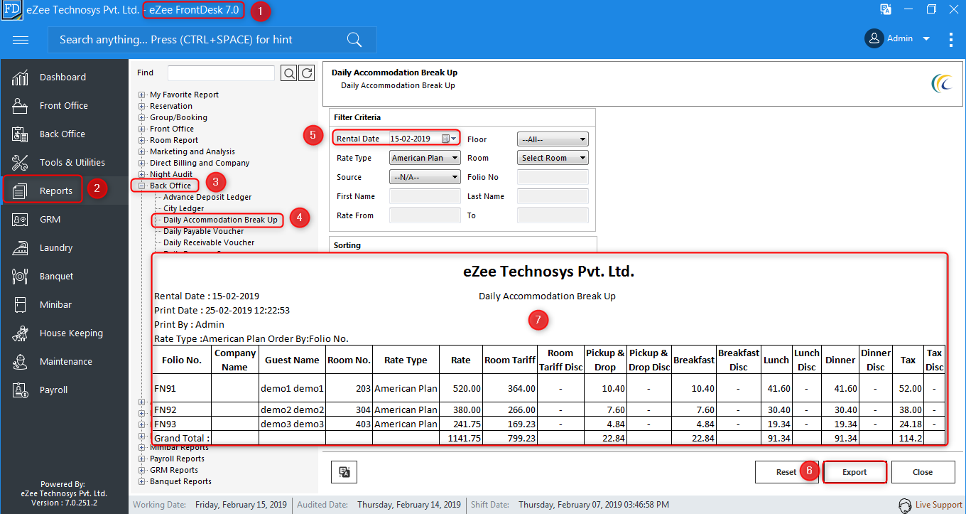This screenshot has height=514, width=966.
Task: Click the Maintenance sidebar icon
Action: click(20, 361)
